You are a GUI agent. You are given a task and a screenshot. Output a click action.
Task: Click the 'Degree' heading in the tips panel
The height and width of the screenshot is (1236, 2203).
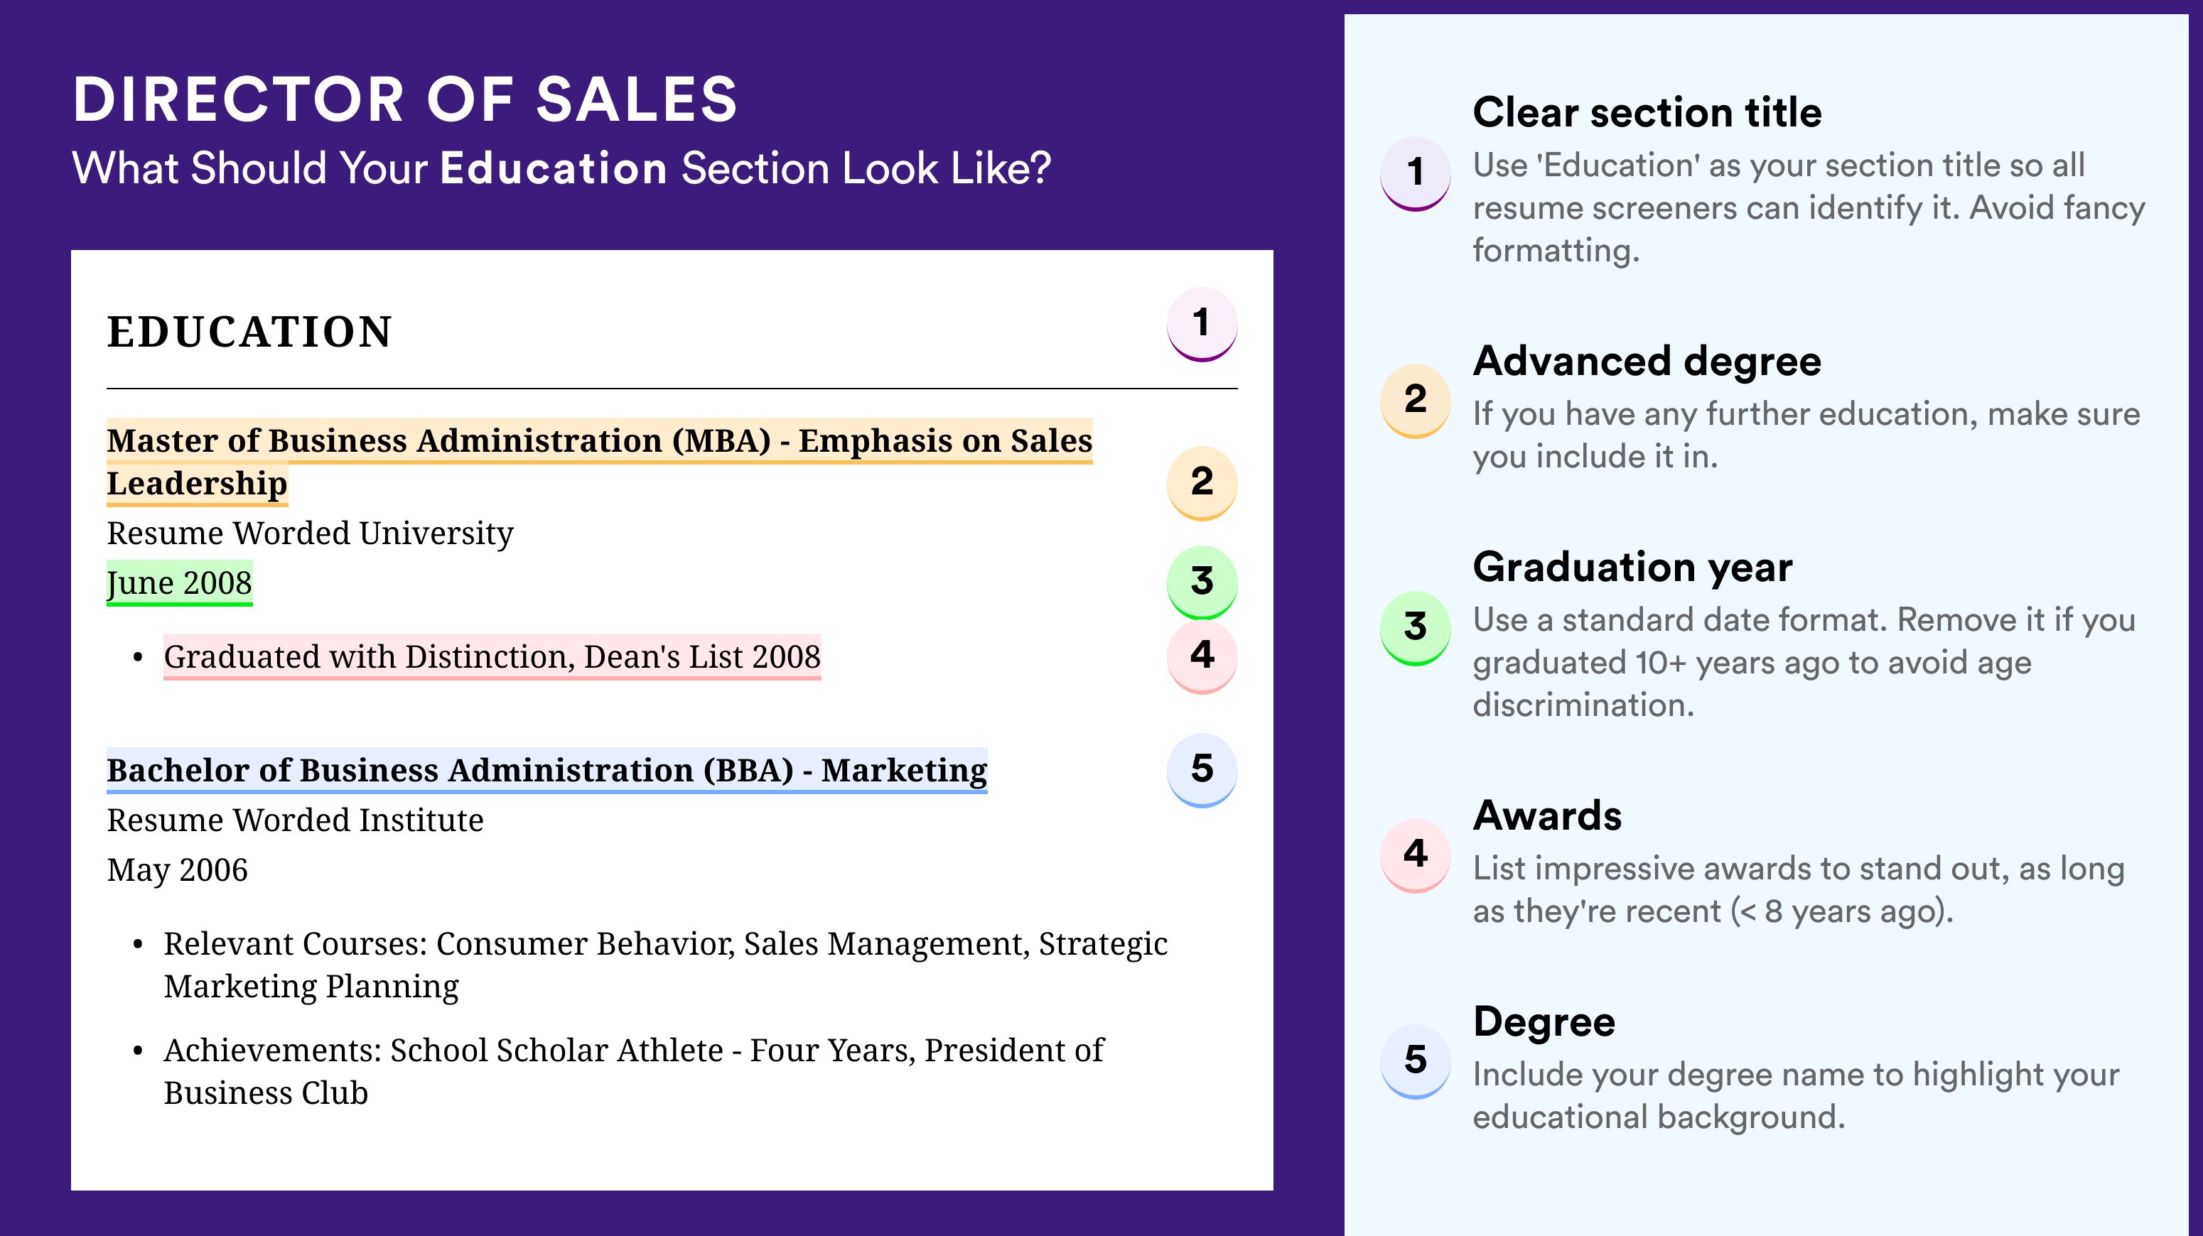[x=1544, y=1022]
